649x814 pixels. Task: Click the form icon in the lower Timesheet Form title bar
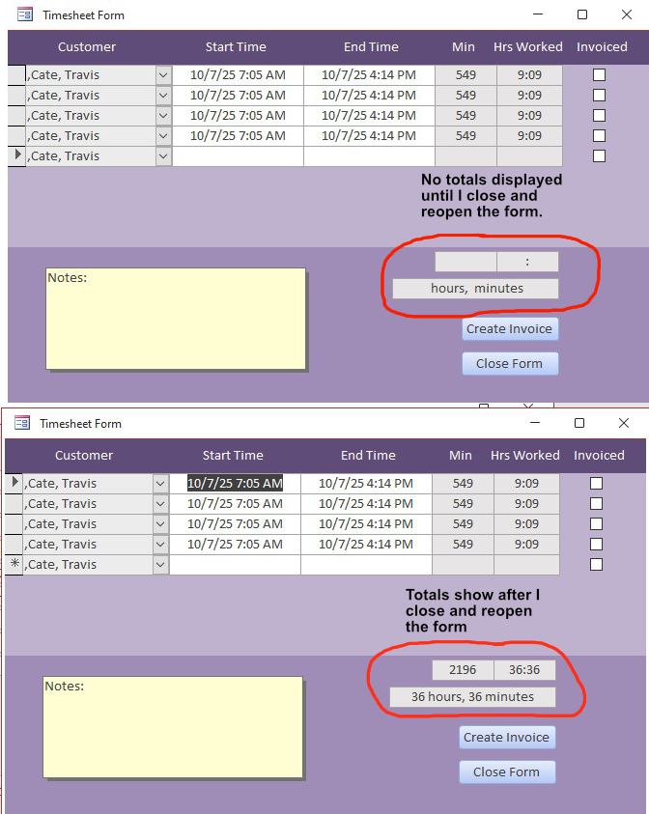click(22, 423)
